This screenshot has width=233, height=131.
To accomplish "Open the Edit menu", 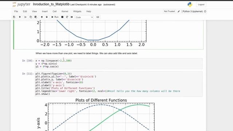I will (x=25, y=11).
